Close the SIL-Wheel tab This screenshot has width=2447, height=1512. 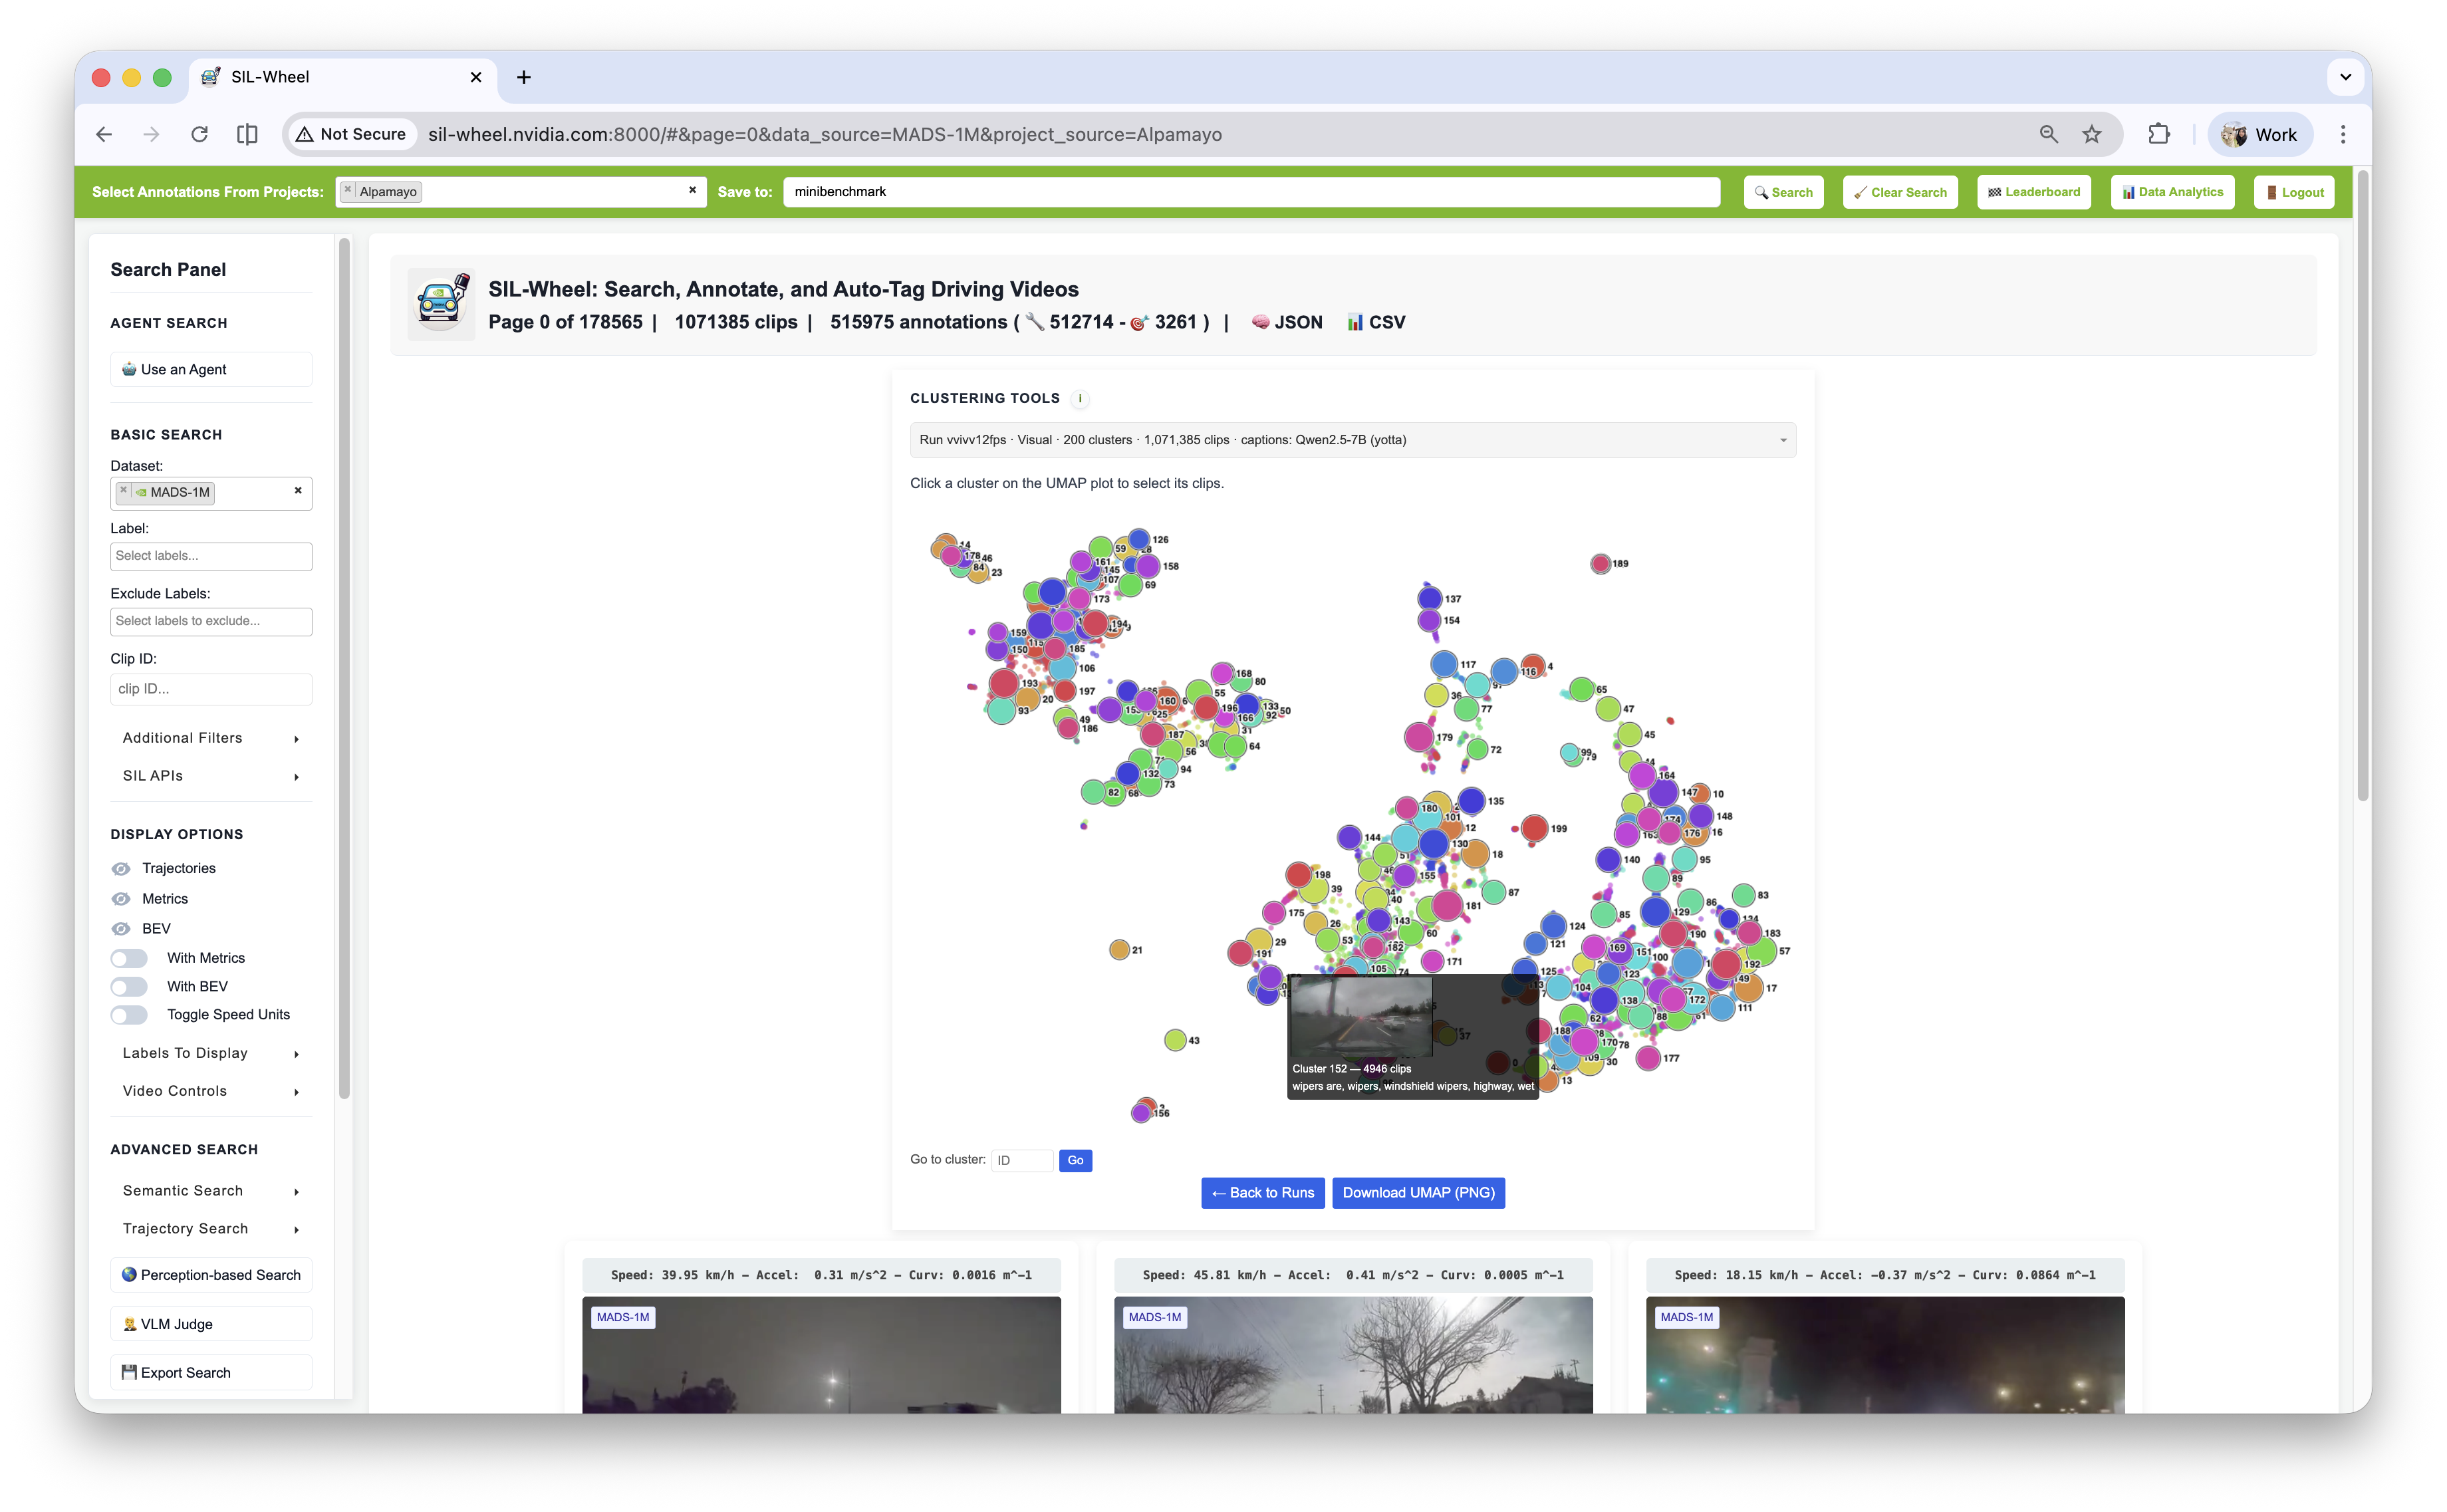pos(476,77)
